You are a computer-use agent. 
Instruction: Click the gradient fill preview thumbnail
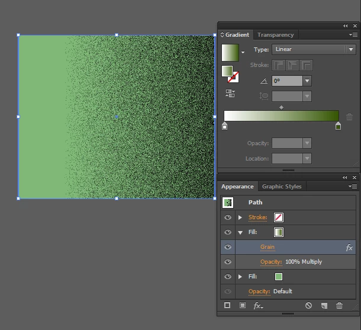pyautogui.click(x=230, y=53)
